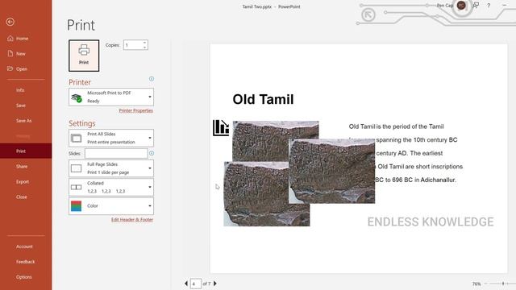Close the presentation via sidebar Close

22,197
